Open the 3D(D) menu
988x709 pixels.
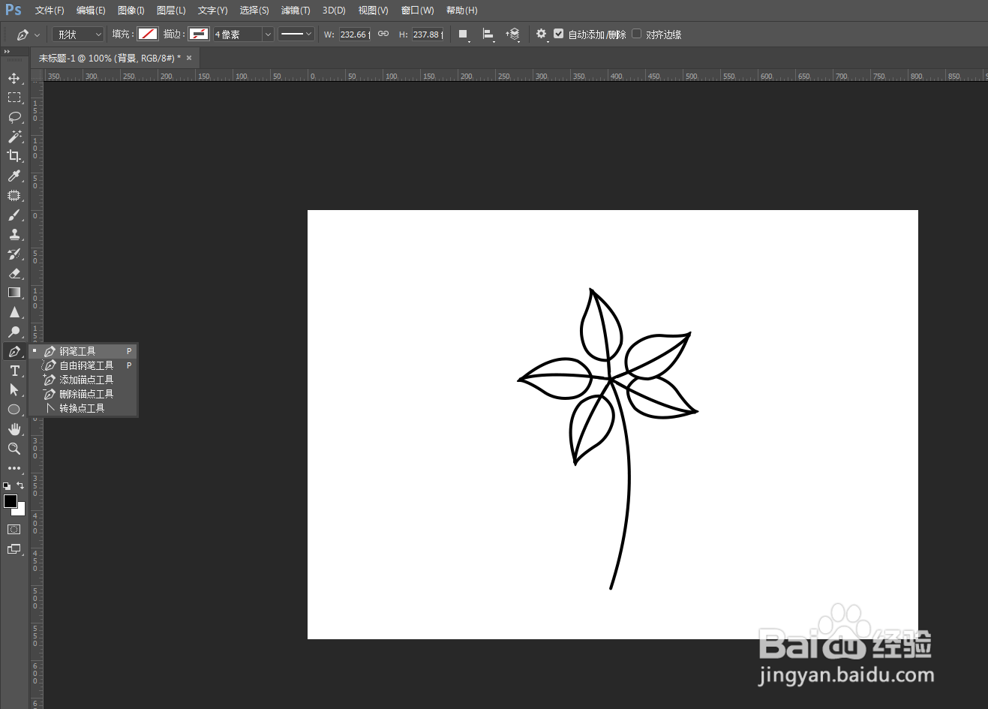point(334,11)
